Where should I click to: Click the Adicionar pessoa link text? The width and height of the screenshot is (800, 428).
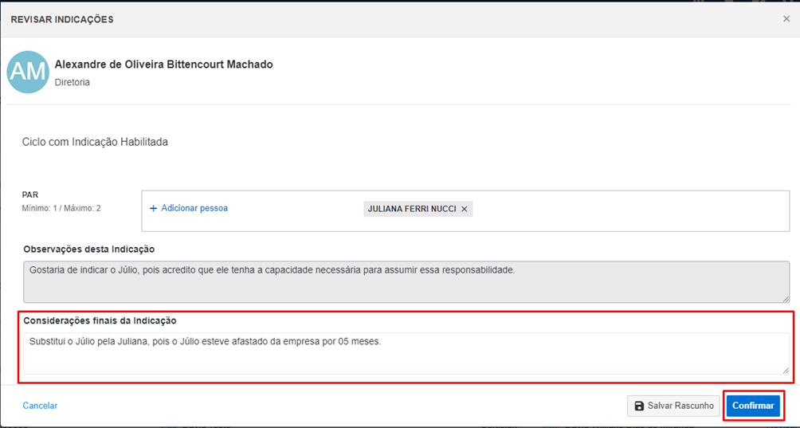click(x=194, y=208)
